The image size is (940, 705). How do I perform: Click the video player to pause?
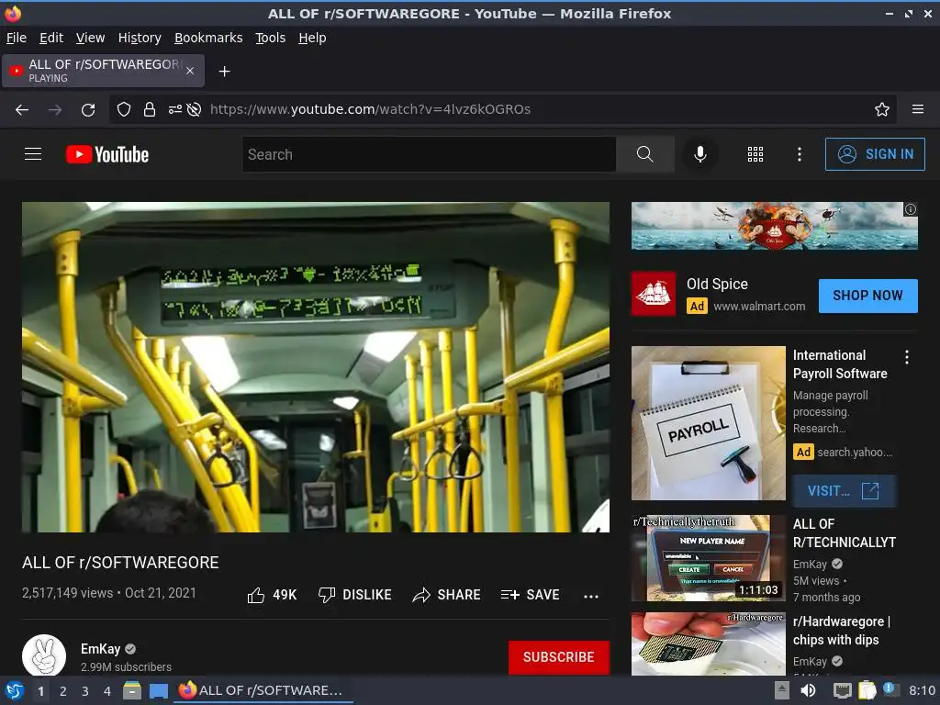coord(316,367)
